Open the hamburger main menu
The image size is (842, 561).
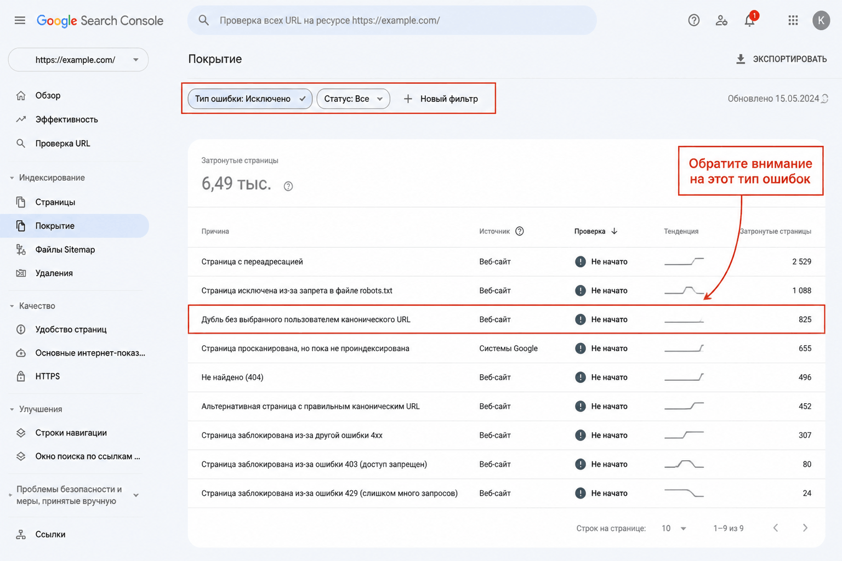[x=20, y=20]
